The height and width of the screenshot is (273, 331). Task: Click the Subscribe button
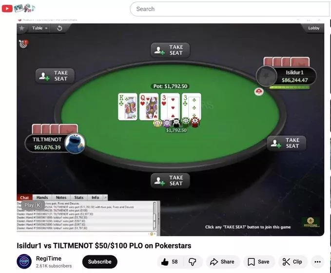(99, 262)
